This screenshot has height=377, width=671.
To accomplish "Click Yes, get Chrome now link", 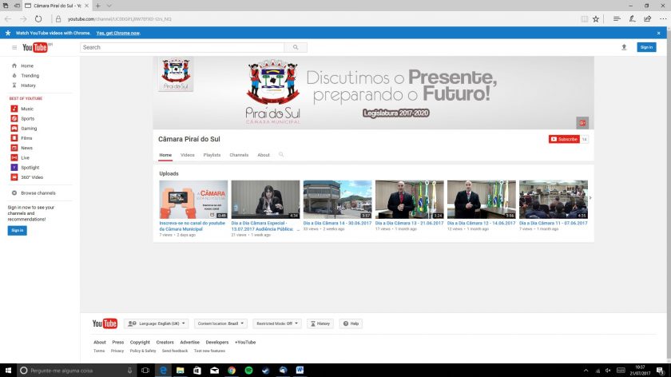I will coord(118,33).
